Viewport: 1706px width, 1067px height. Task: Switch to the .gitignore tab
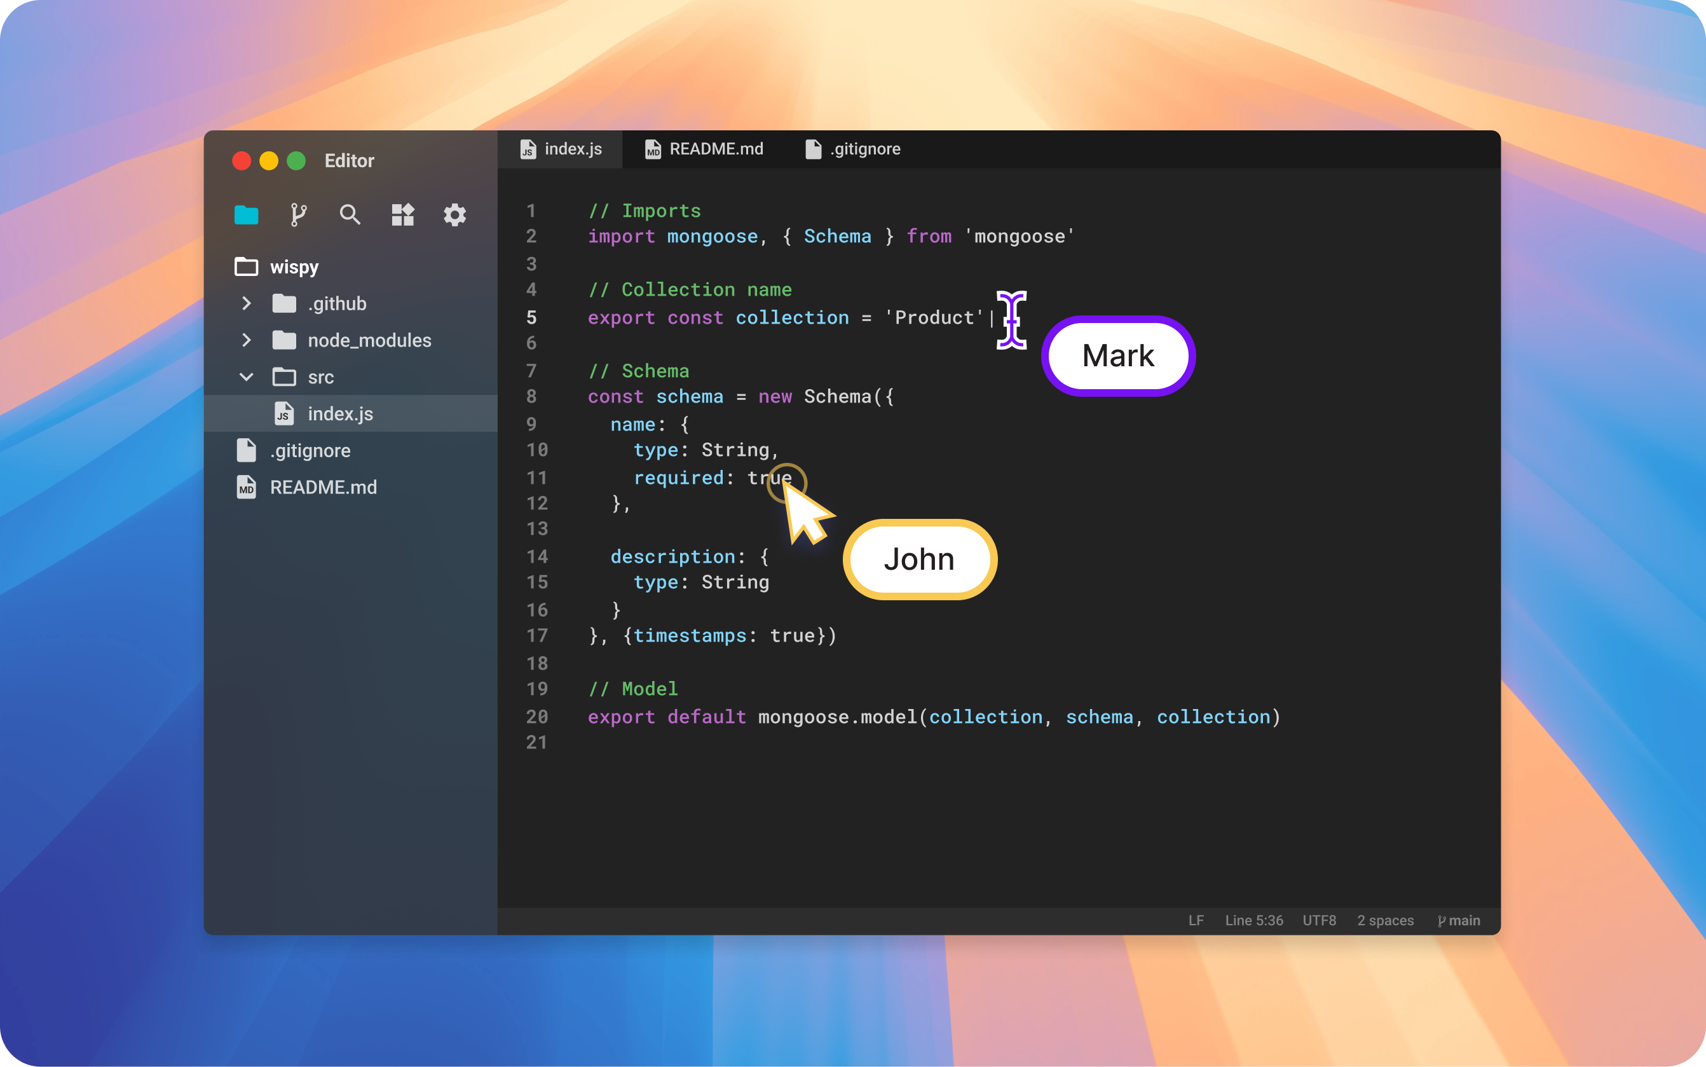click(852, 149)
